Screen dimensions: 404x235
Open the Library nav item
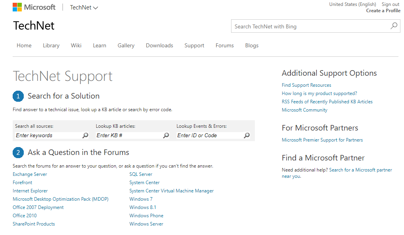click(51, 45)
